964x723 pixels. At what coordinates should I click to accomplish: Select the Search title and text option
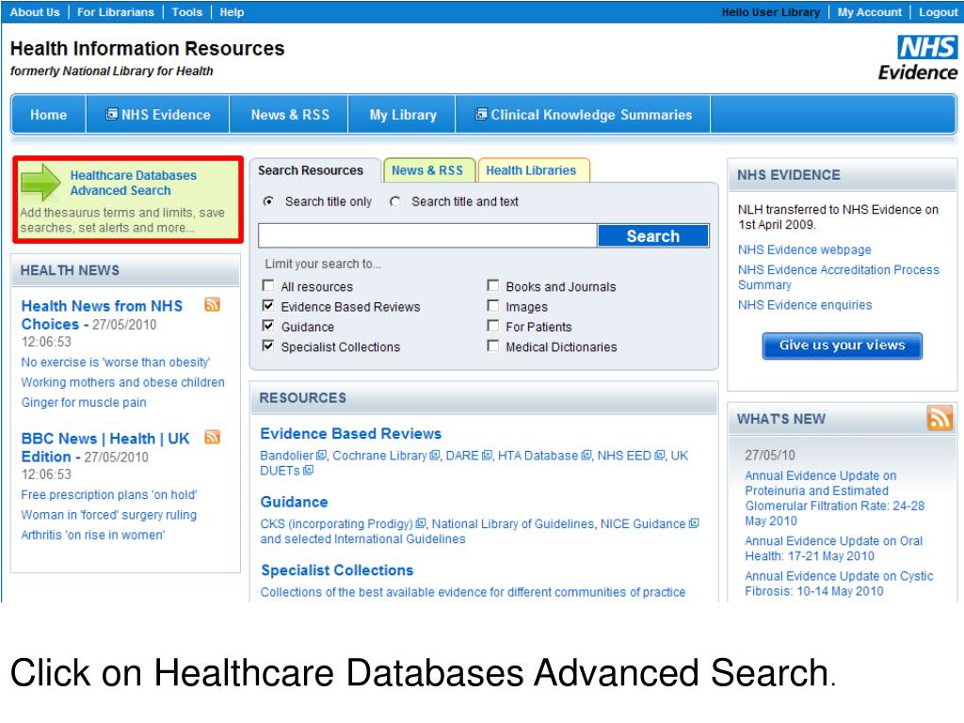click(395, 201)
